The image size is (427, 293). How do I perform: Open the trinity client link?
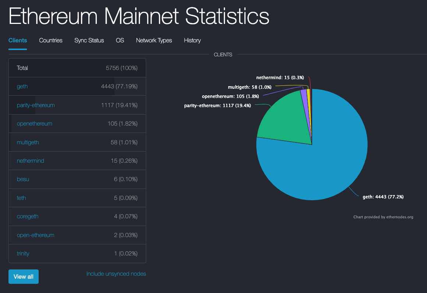pos(23,254)
